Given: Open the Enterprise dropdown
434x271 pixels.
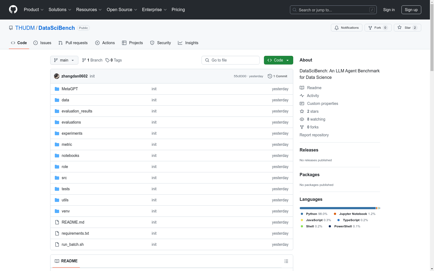Looking at the screenshot, I should [154, 9].
